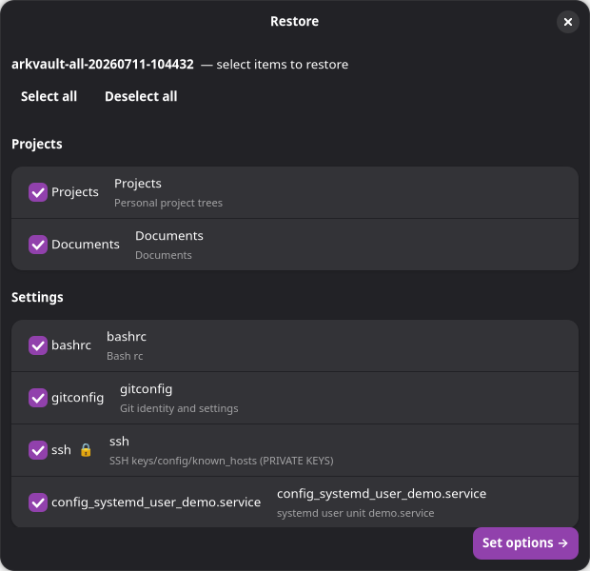The width and height of the screenshot is (590, 571).
Task: Proceed with Set options button
Action: tap(525, 542)
